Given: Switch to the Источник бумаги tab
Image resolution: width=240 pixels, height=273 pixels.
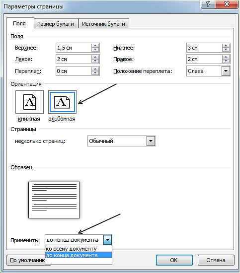Looking at the screenshot, I should coord(103,24).
